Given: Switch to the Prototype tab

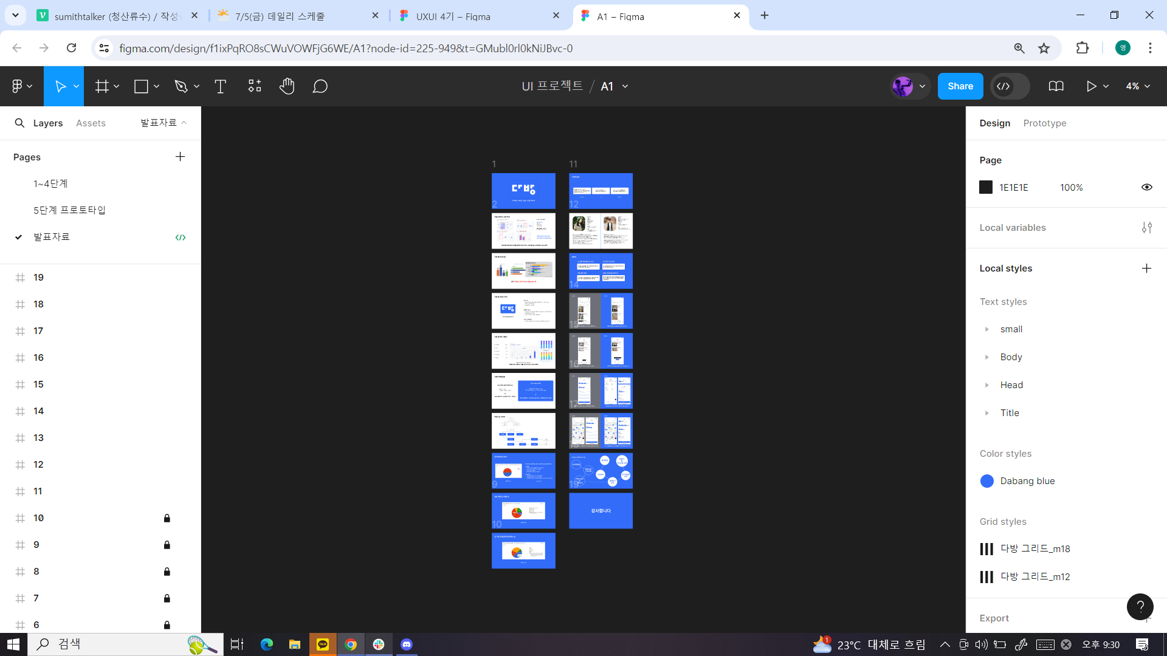Looking at the screenshot, I should (x=1044, y=123).
